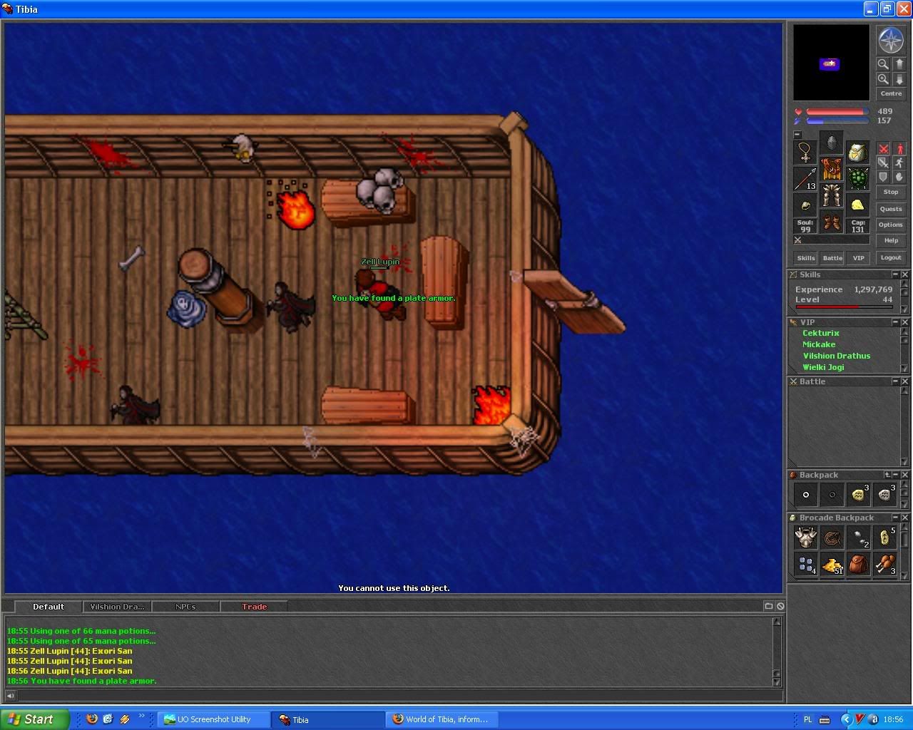
Task: Toggle the Skills window button
Action: [806, 258]
